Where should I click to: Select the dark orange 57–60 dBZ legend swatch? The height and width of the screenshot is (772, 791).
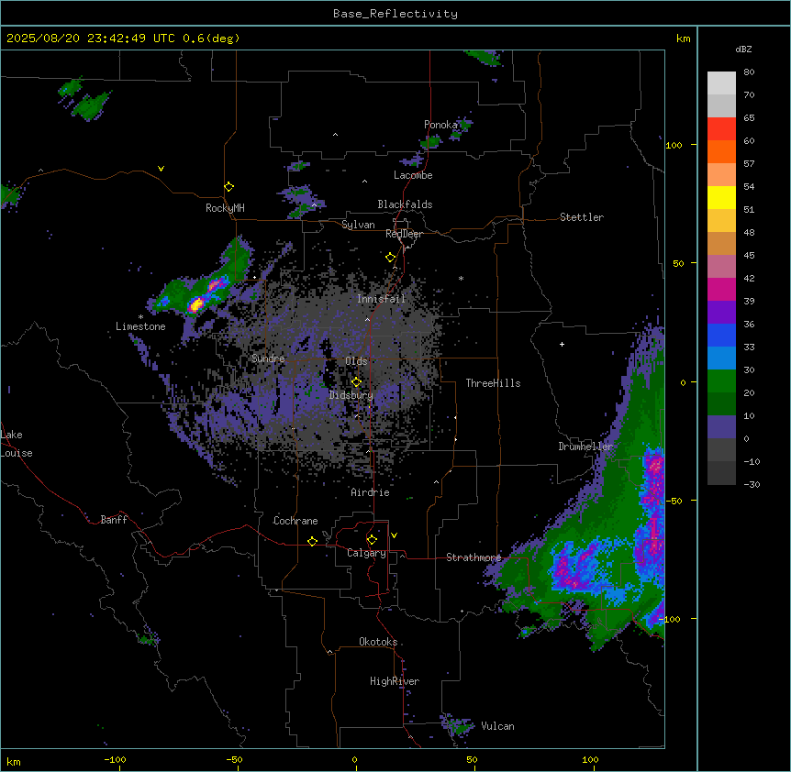pyautogui.click(x=721, y=151)
